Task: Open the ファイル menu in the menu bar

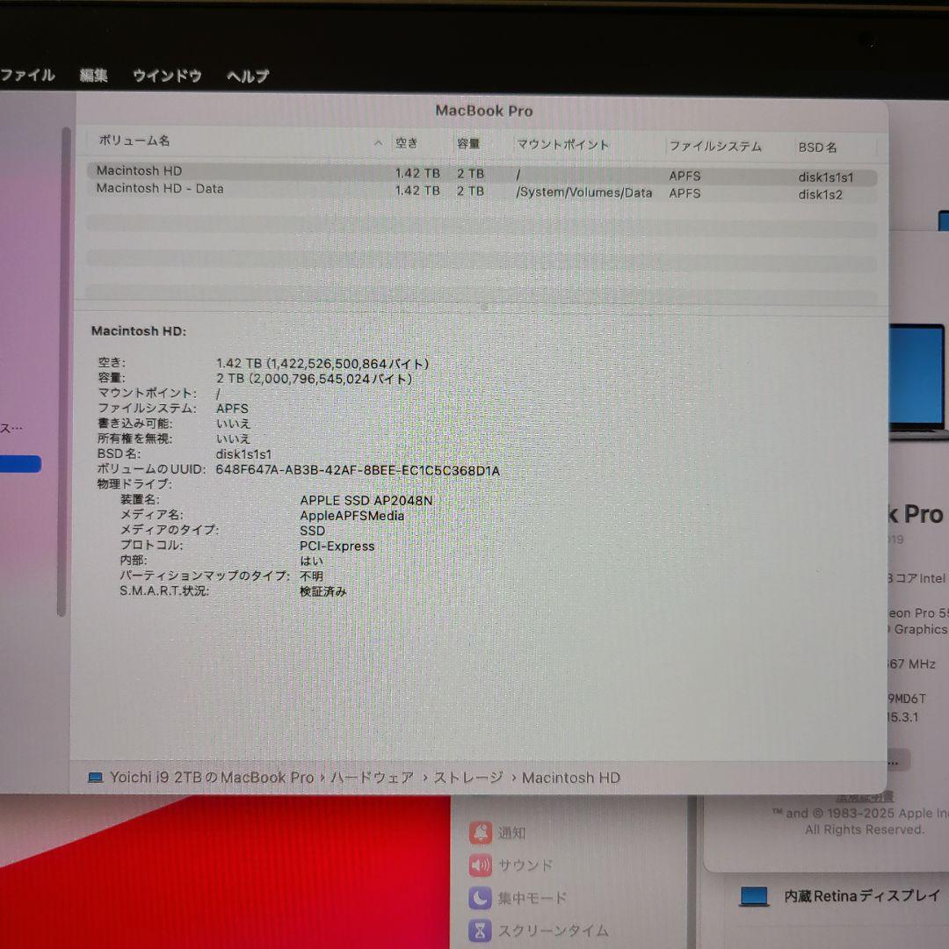Action: (x=27, y=75)
